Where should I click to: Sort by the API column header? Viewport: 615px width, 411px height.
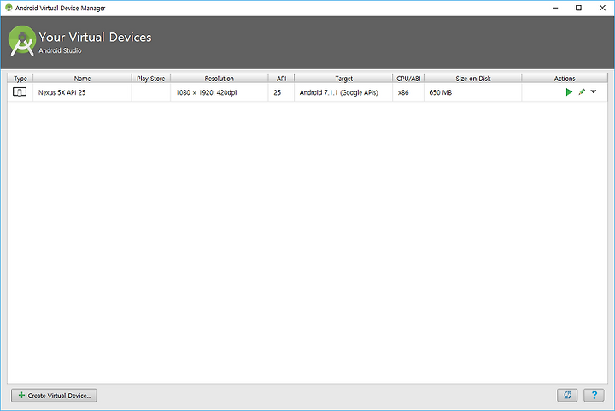click(281, 79)
